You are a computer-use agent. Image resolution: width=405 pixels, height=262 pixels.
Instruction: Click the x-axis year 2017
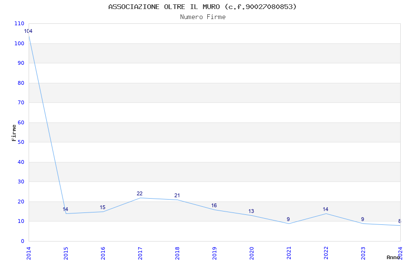pyautogui.click(x=140, y=253)
